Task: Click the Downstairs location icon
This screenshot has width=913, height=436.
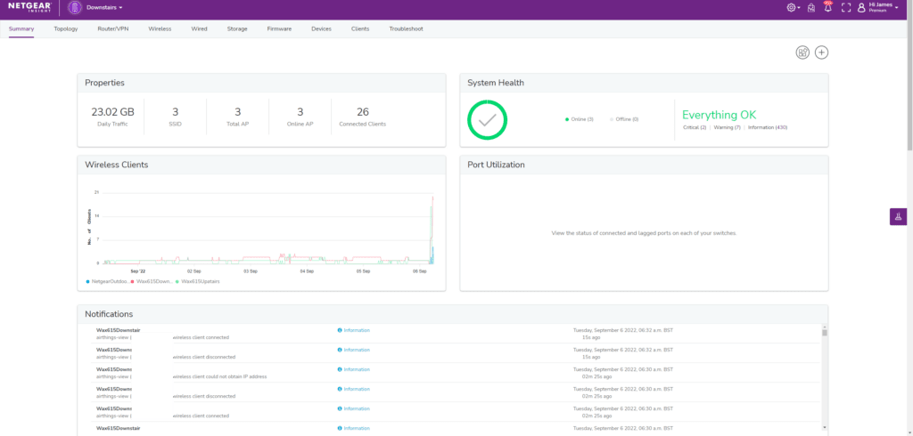Action: 75,8
